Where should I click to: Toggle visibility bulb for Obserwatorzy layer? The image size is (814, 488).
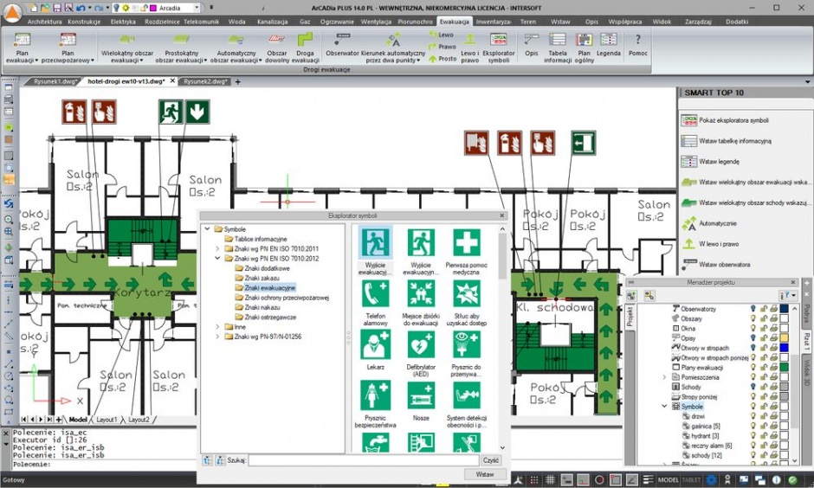[x=753, y=309]
